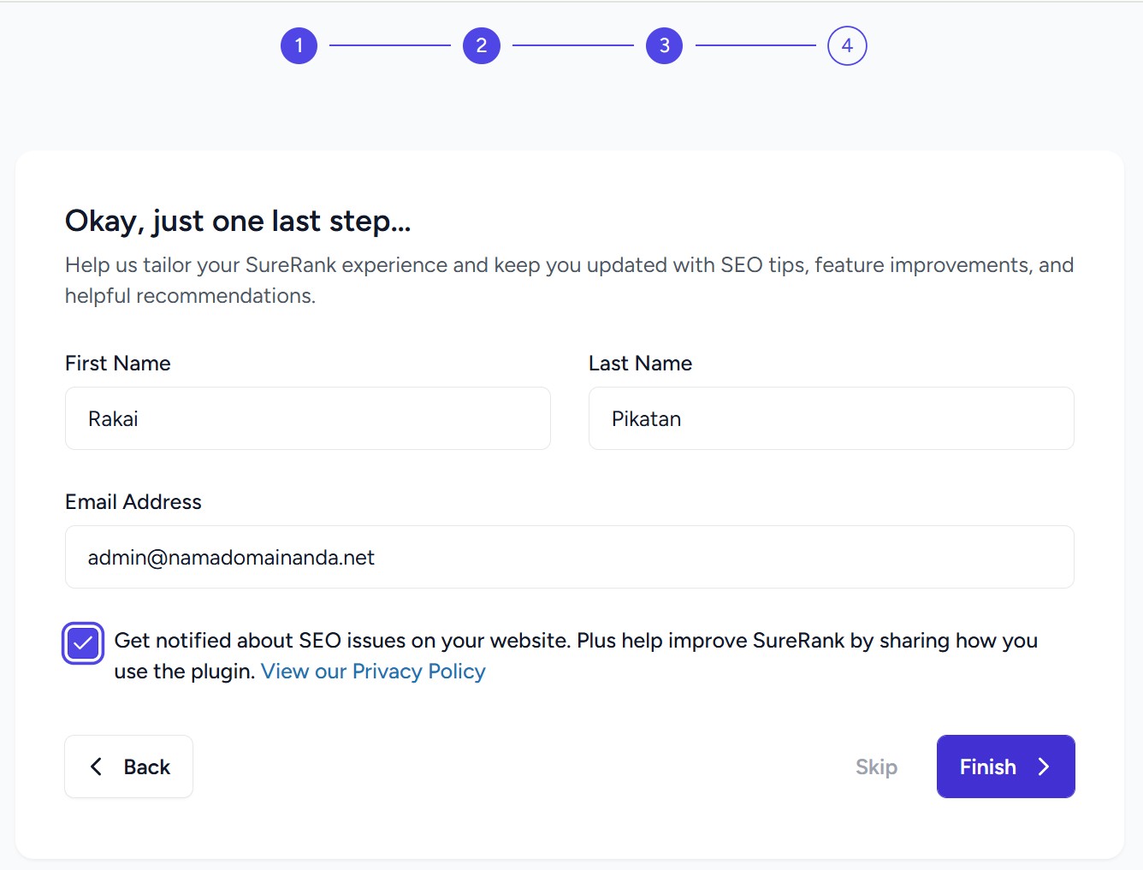Click the Last Name label
Viewport: 1143px width, 870px height.
[640, 364]
